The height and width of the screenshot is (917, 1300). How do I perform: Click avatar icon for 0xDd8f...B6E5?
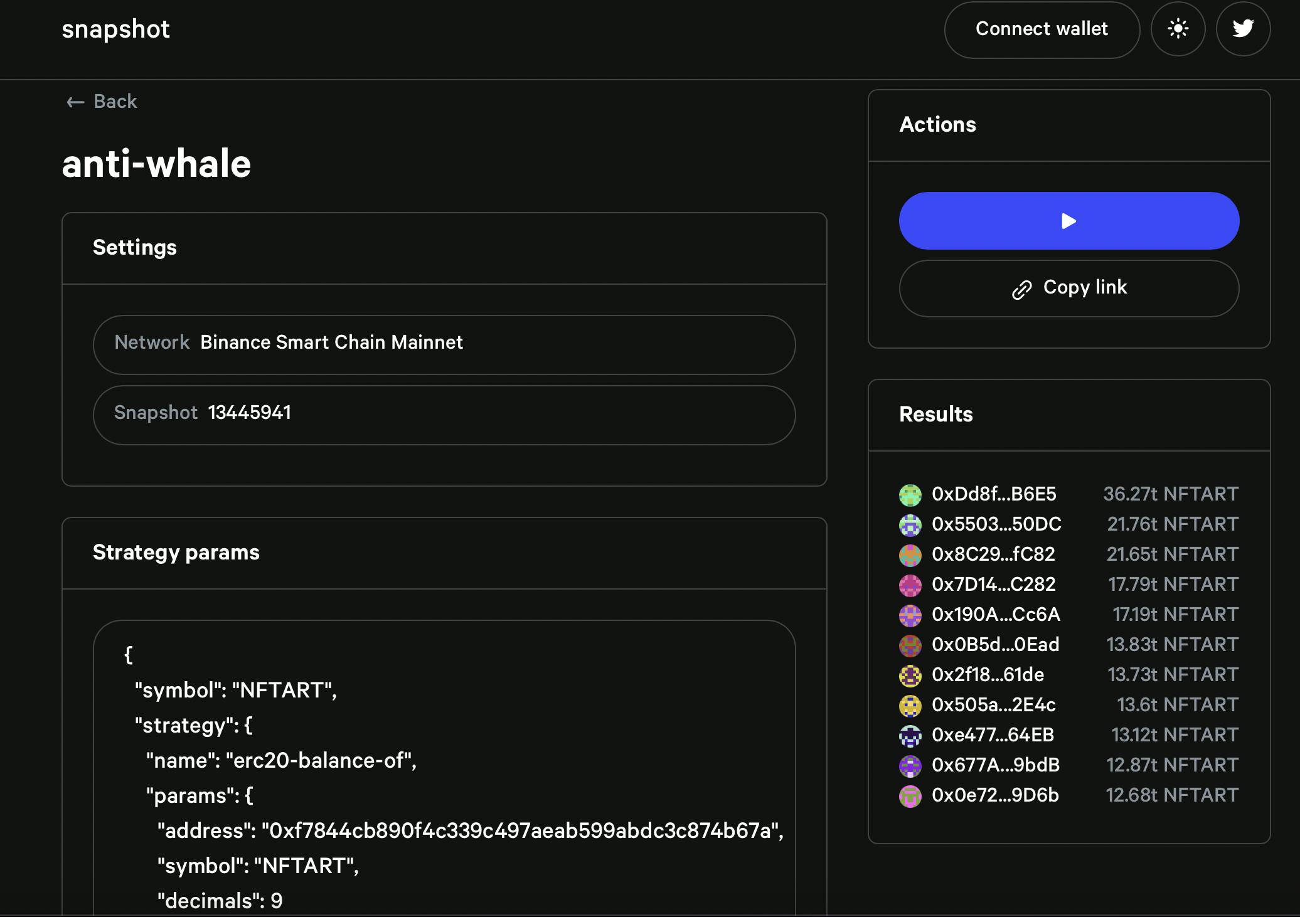pos(910,495)
